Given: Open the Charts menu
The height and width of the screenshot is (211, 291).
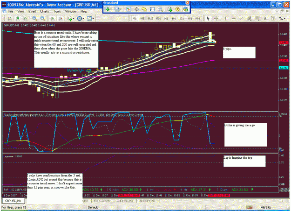Looking at the screenshot, I should pos(45,11).
